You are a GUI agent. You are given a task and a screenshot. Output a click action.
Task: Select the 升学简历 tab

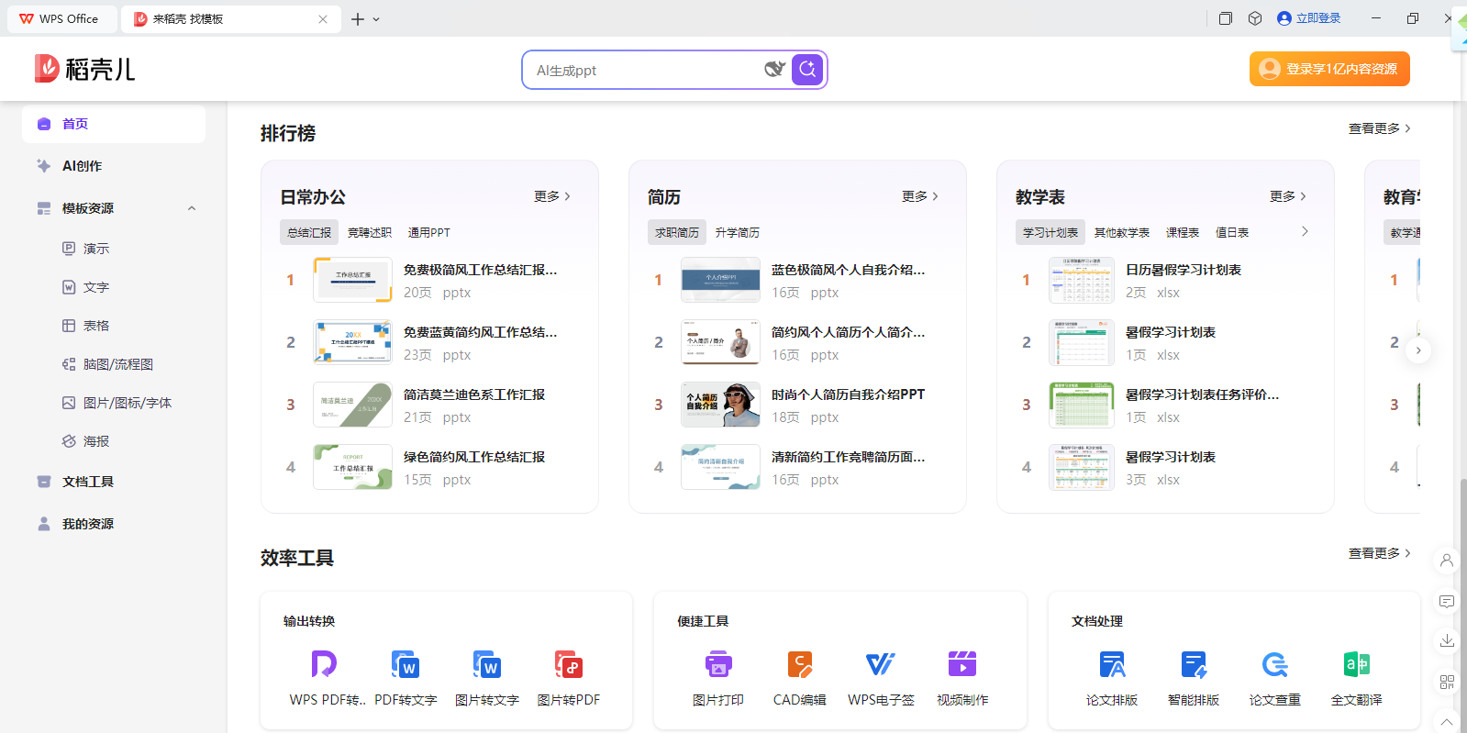(x=738, y=233)
